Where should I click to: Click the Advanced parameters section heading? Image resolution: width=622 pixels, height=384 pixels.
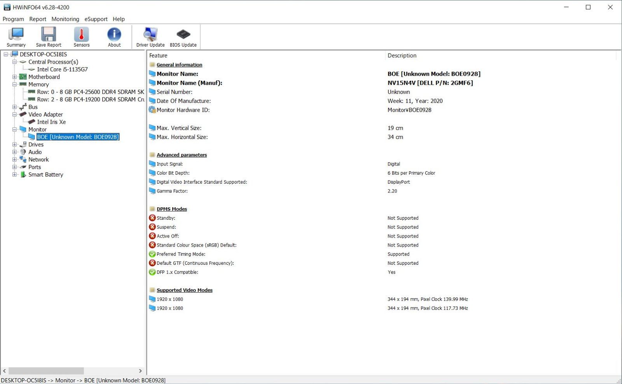pos(182,155)
